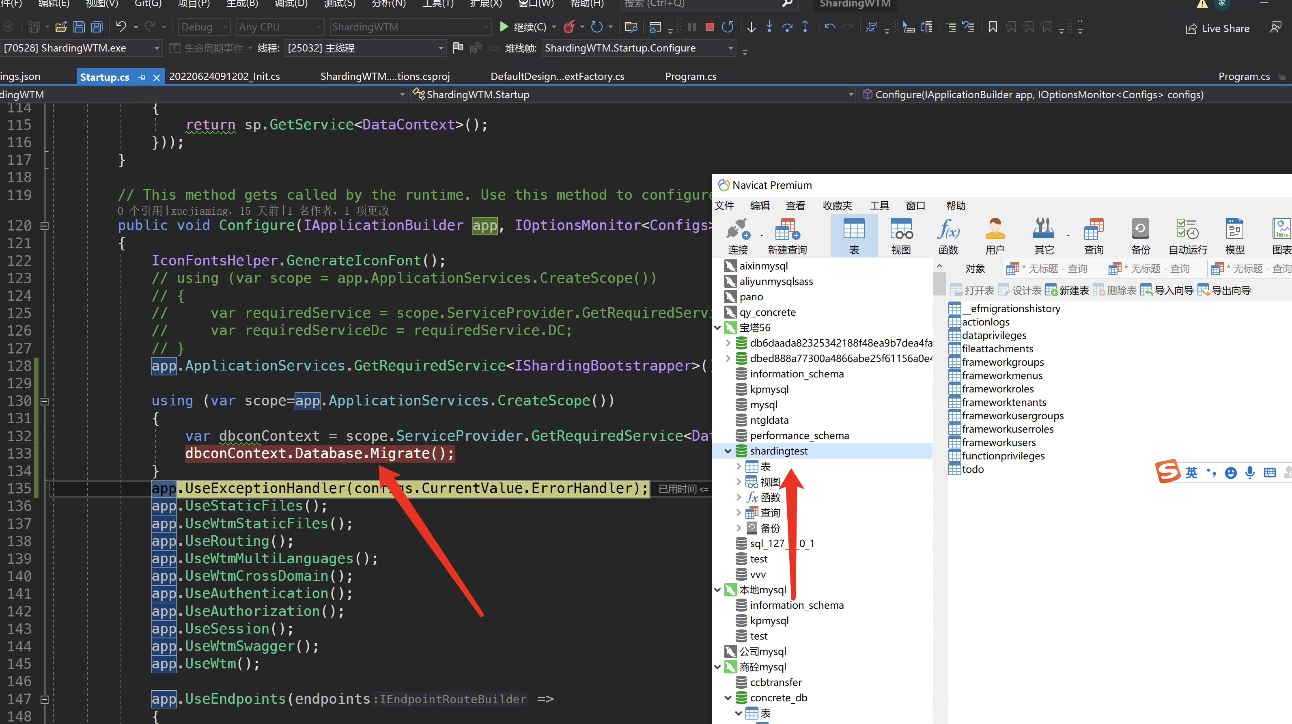Screen dimensions: 1292x724
Task: Create a 新建查询 new query in Navicat
Action: pyautogui.click(x=786, y=235)
